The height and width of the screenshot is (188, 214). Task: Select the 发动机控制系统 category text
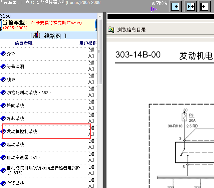click(22, 131)
